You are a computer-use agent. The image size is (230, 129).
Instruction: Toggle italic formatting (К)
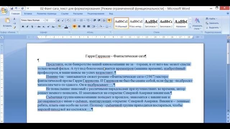click(x=27, y=27)
